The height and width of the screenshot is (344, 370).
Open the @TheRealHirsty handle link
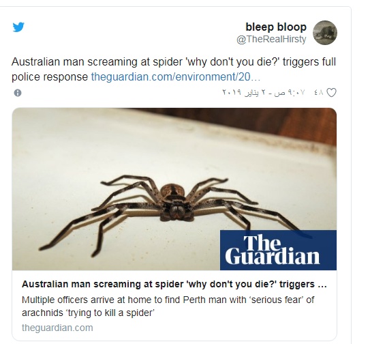point(271,39)
